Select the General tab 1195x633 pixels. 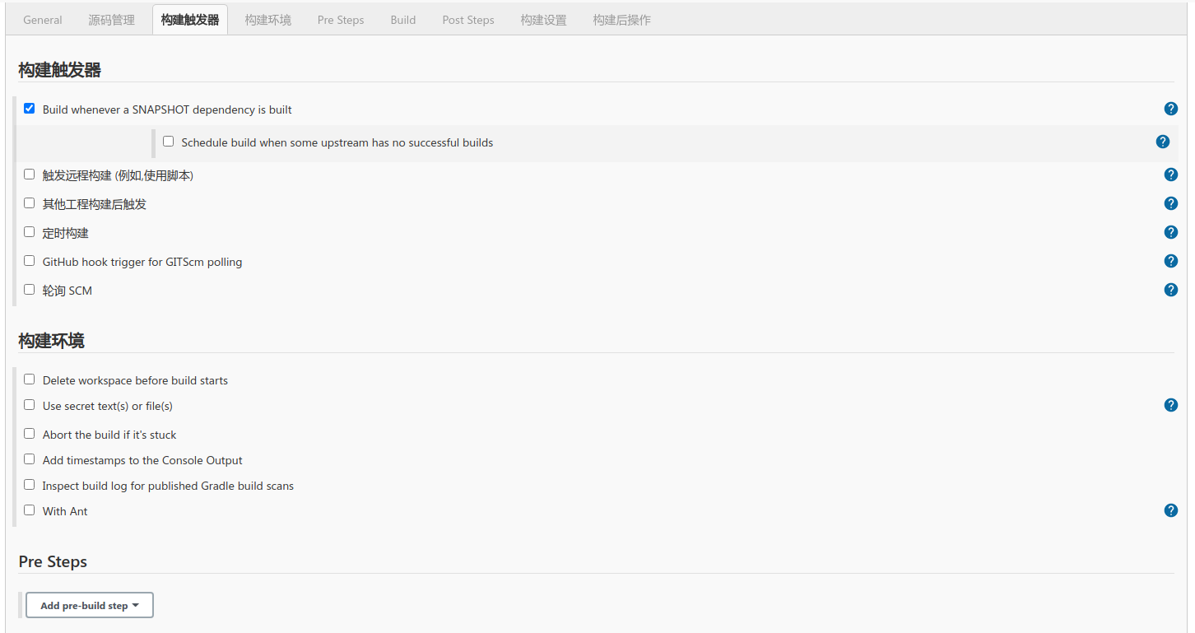tap(42, 20)
